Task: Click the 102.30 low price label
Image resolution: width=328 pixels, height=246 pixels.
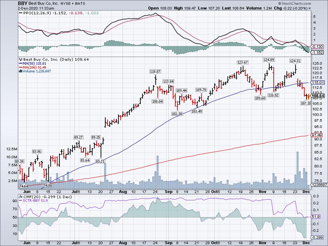Action: [177, 114]
